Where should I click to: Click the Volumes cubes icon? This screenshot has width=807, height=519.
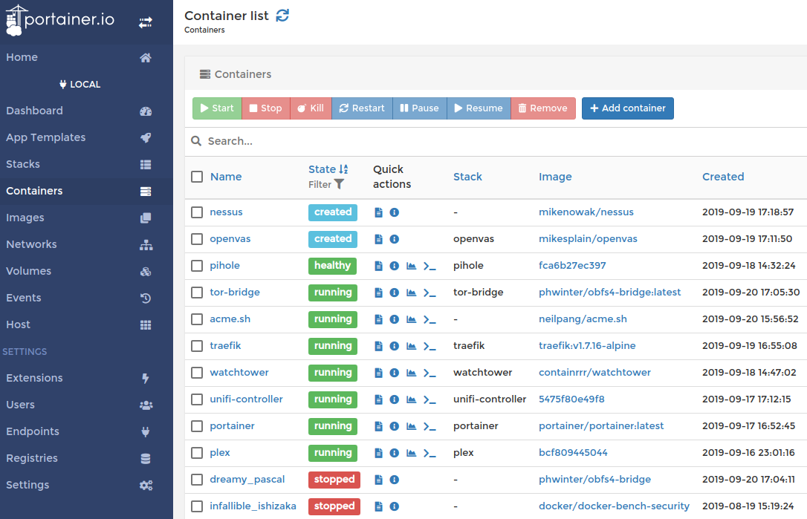tap(146, 272)
